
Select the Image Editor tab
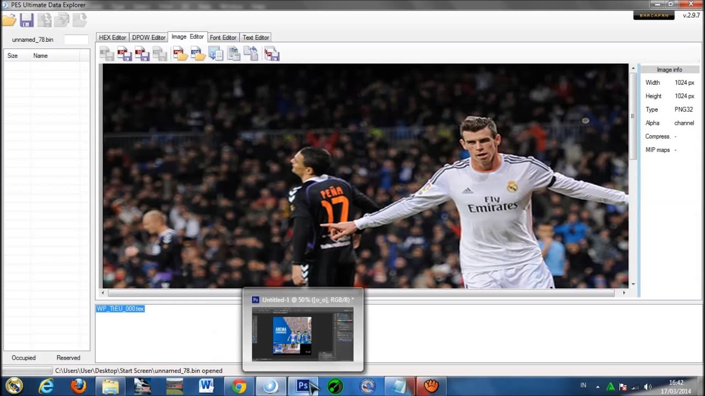pyautogui.click(x=188, y=37)
